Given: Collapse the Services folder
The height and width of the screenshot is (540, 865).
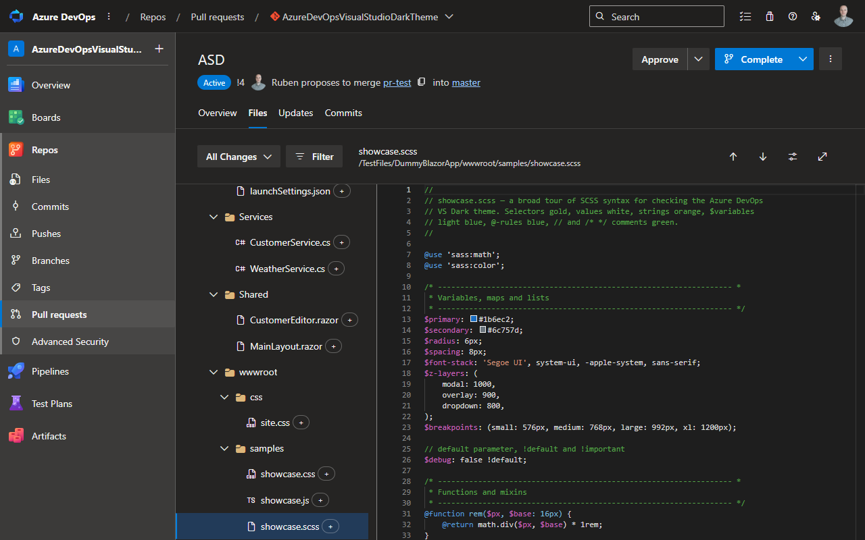Looking at the screenshot, I should [214, 217].
